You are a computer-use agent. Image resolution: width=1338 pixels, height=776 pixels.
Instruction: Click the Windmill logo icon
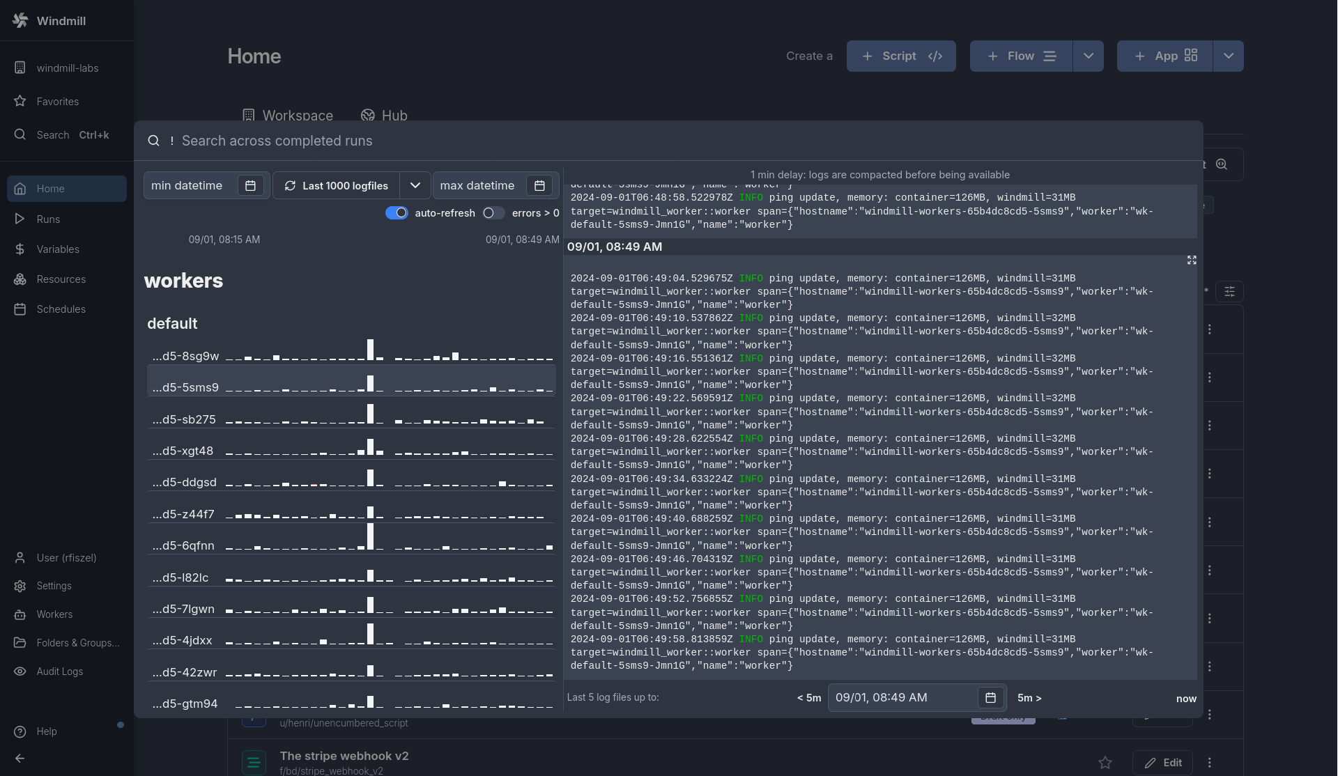pos(20,20)
